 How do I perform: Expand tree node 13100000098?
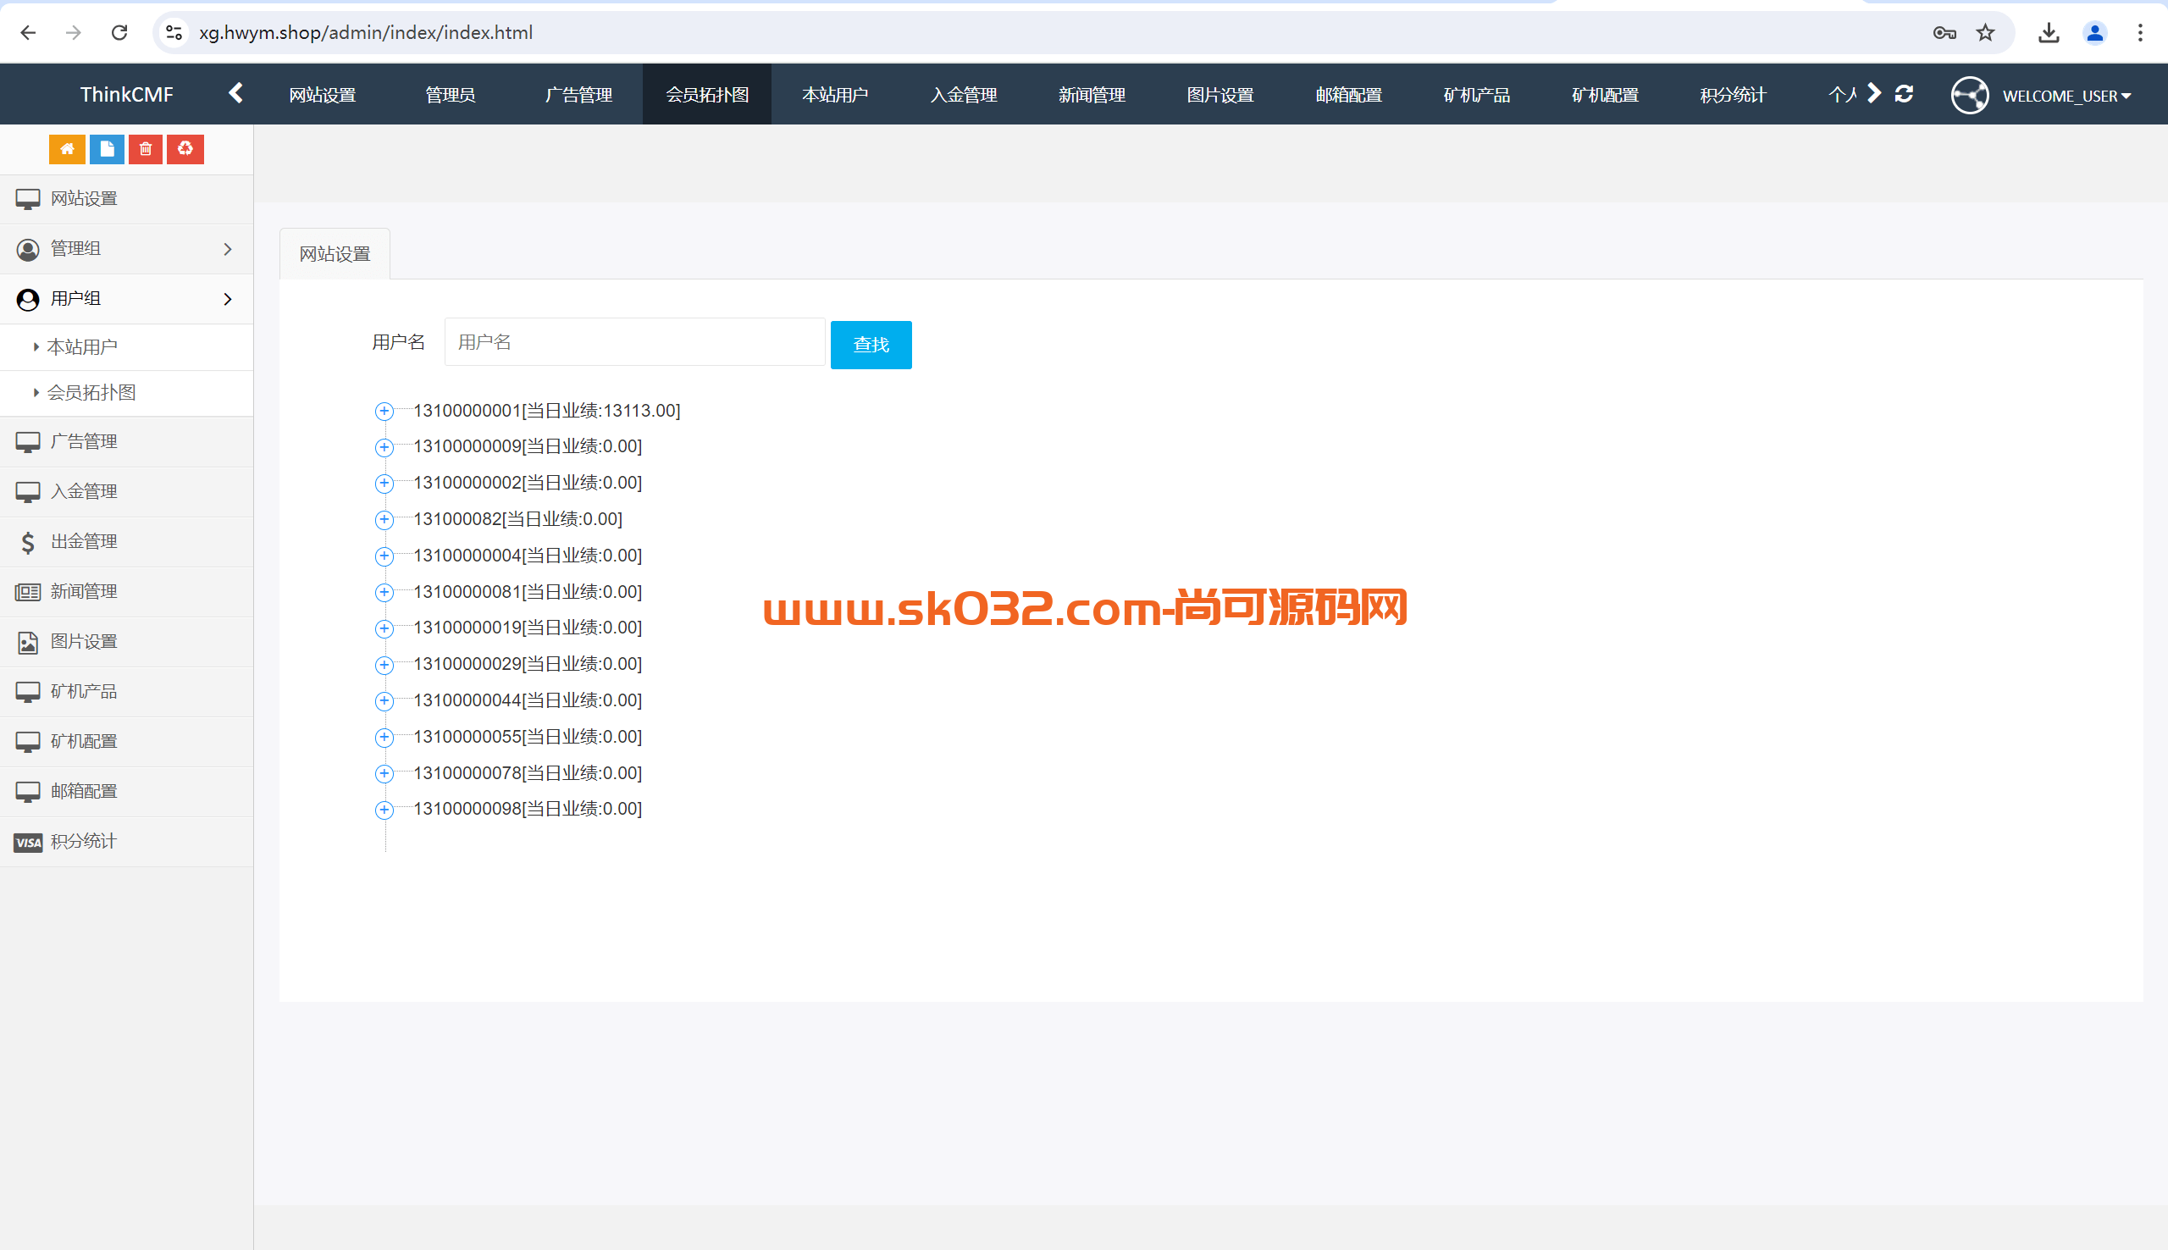[384, 810]
